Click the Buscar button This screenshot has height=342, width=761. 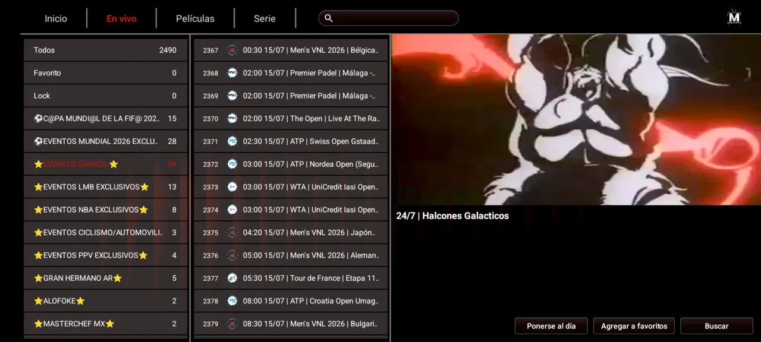tap(716, 326)
